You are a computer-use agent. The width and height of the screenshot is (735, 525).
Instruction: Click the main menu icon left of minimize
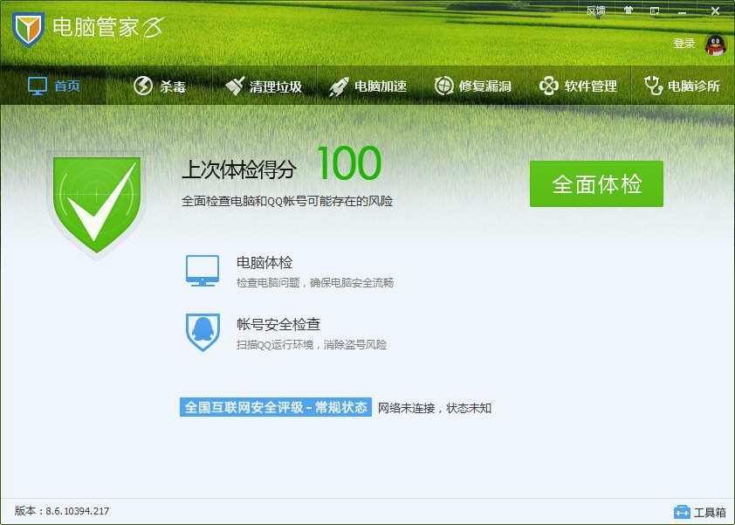[655, 10]
